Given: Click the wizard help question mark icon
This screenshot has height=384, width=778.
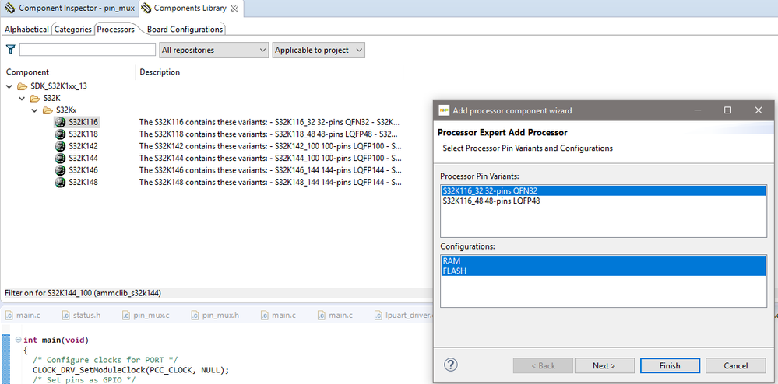Looking at the screenshot, I should coord(450,365).
